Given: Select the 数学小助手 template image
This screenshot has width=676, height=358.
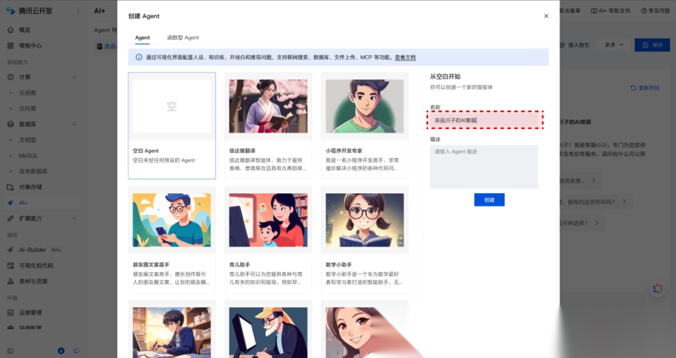Looking at the screenshot, I should (365, 220).
